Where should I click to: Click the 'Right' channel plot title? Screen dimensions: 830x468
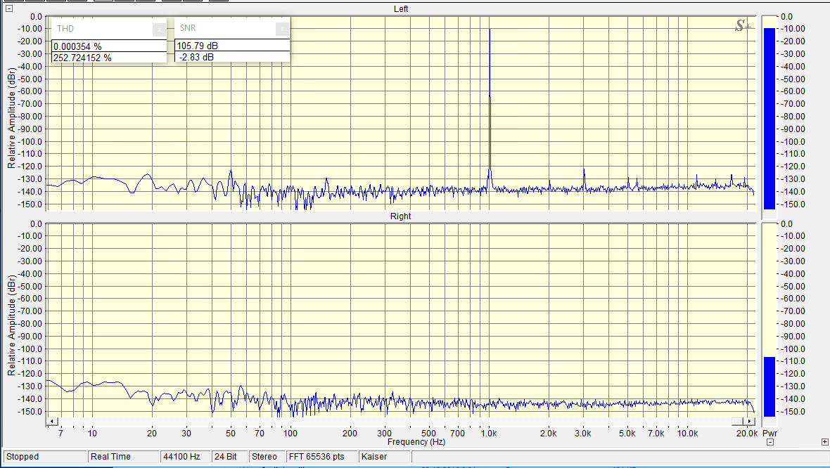point(401,216)
